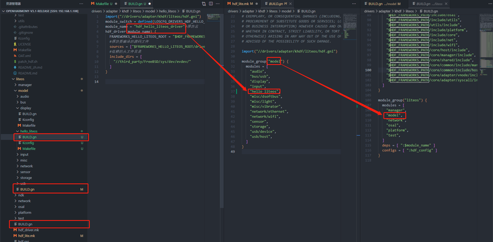Click Kconfig icon under display folder
The image size is (493, 242).
(x=19, y=120)
